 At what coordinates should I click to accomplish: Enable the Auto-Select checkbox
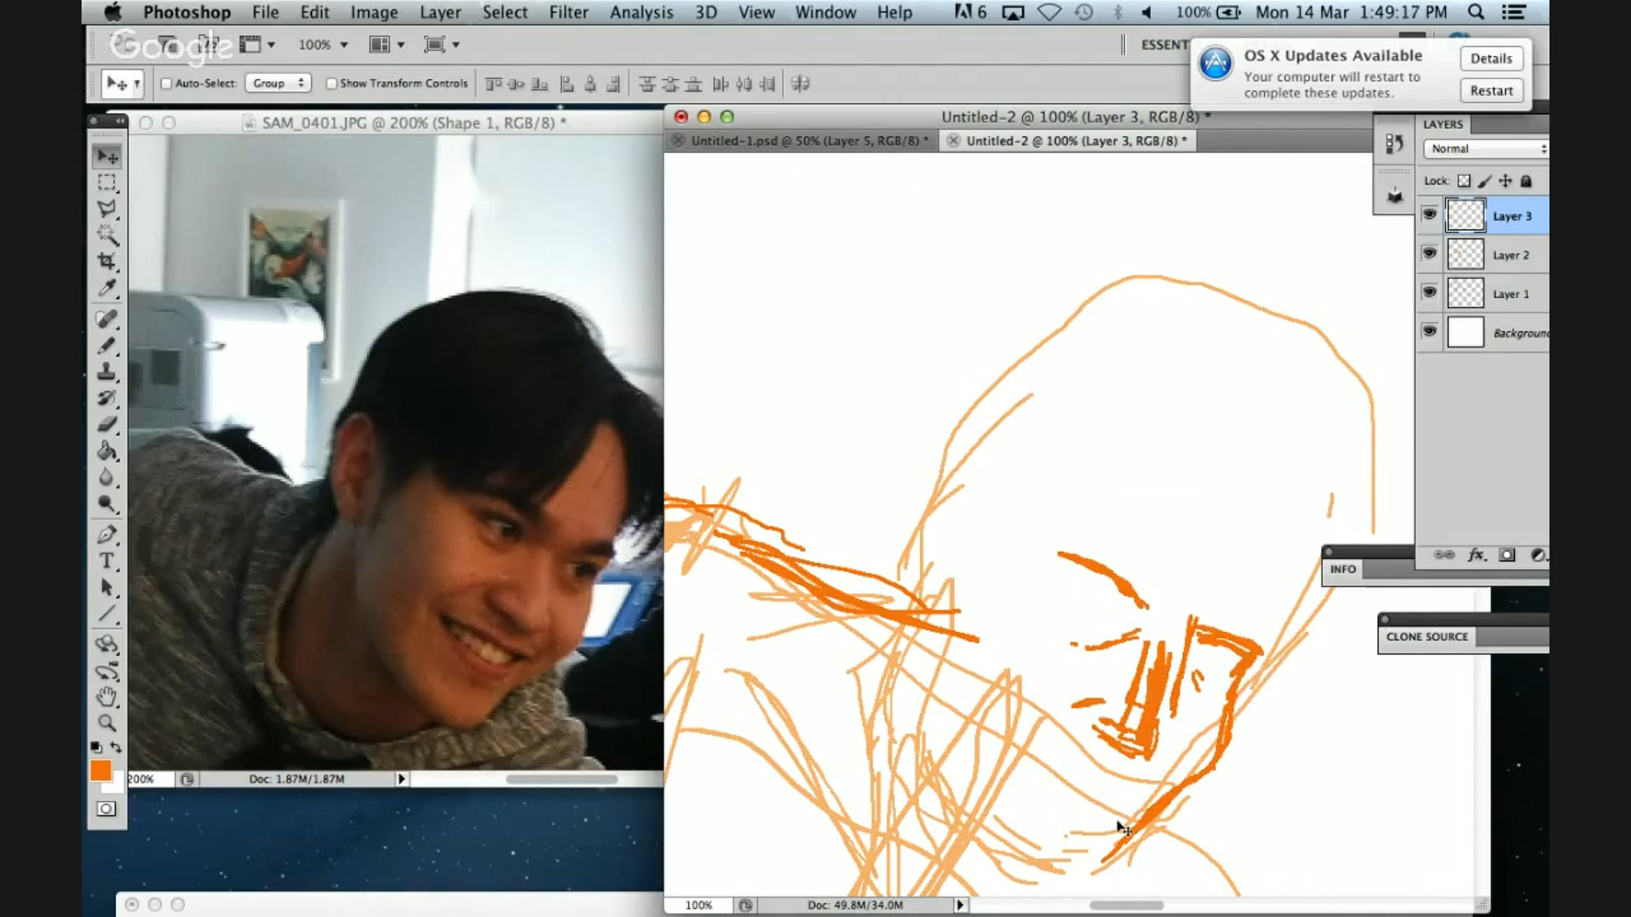(x=166, y=84)
